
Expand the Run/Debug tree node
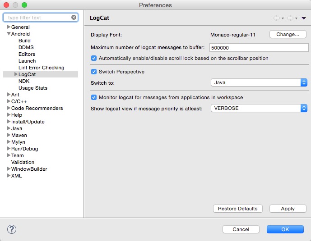9,149
